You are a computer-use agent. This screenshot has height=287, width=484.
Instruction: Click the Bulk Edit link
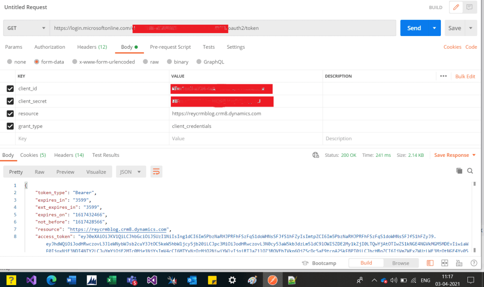pos(465,76)
